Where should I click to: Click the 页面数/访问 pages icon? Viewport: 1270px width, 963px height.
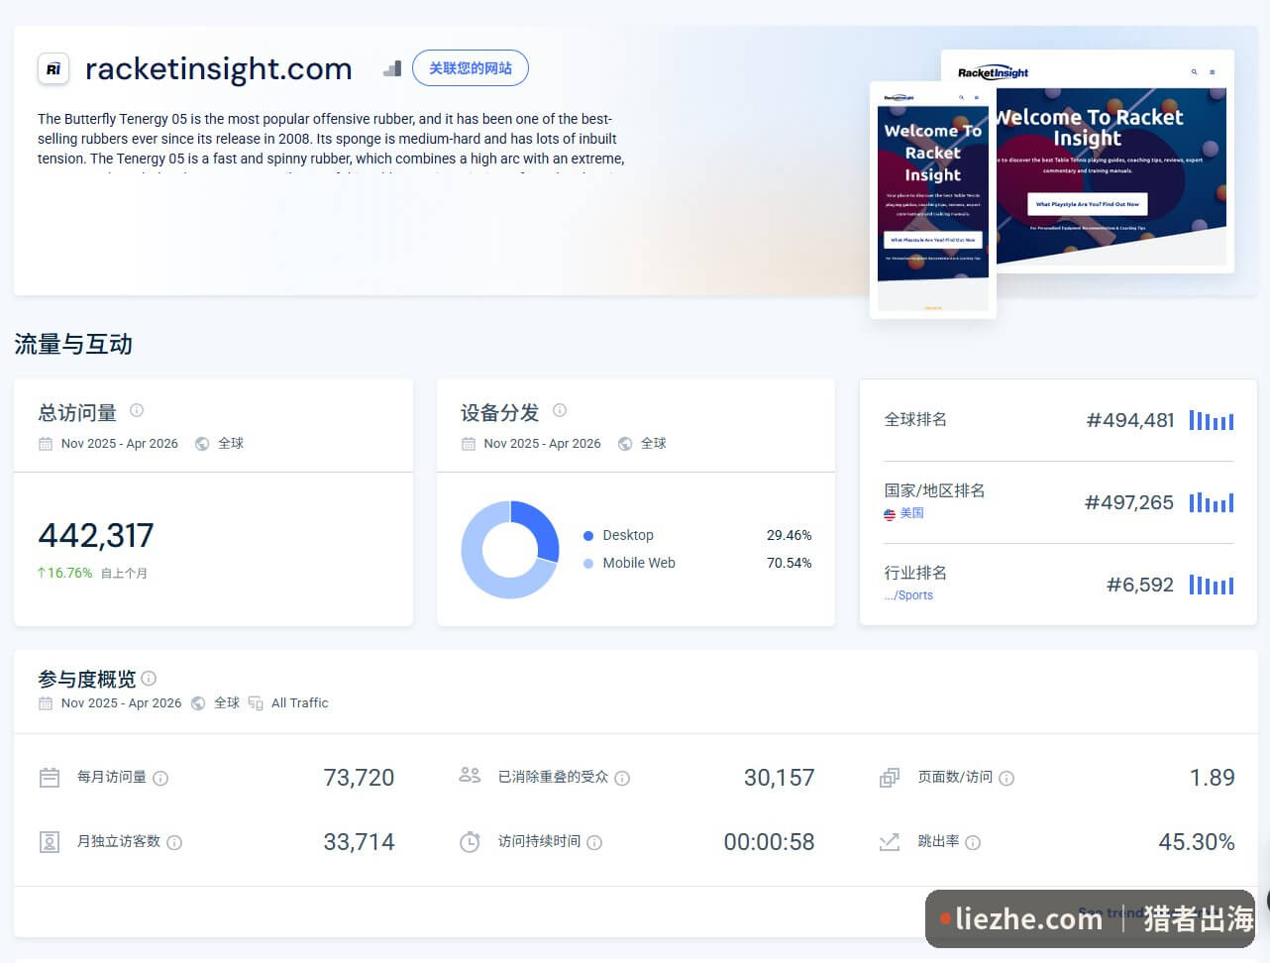point(890,778)
